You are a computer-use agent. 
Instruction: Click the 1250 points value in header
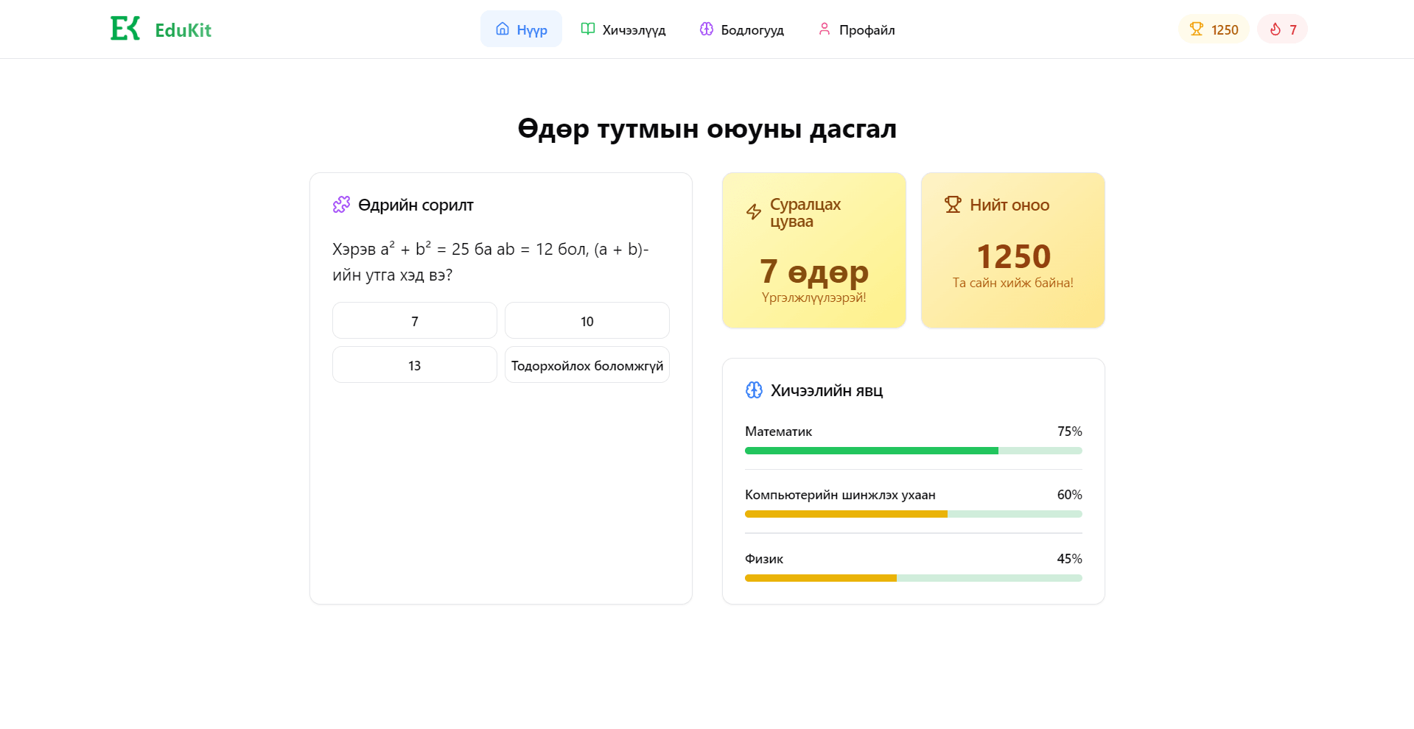[x=1225, y=29]
